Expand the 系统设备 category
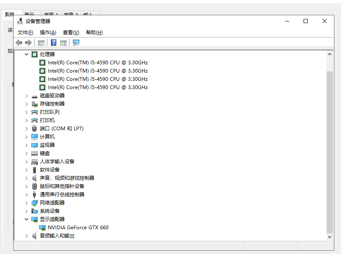The width and height of the screenshot is (341, 254). click(27, 211)
